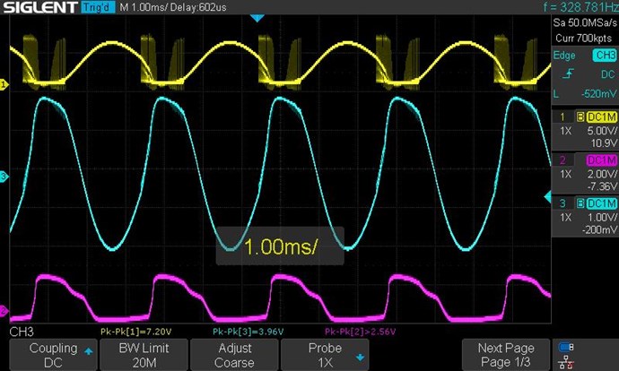This screenshot has height=371, width=619.
Task: Click the USB device status icon
Action: (x=566, y=347)
